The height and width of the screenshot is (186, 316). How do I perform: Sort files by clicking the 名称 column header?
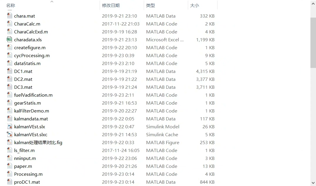click(x=10, y=5)
